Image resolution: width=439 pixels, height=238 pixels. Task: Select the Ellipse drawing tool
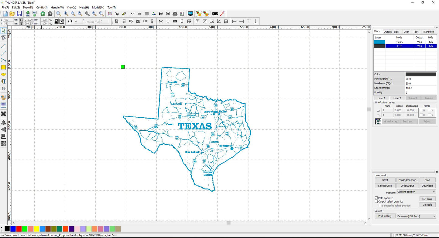click(3, 74)
